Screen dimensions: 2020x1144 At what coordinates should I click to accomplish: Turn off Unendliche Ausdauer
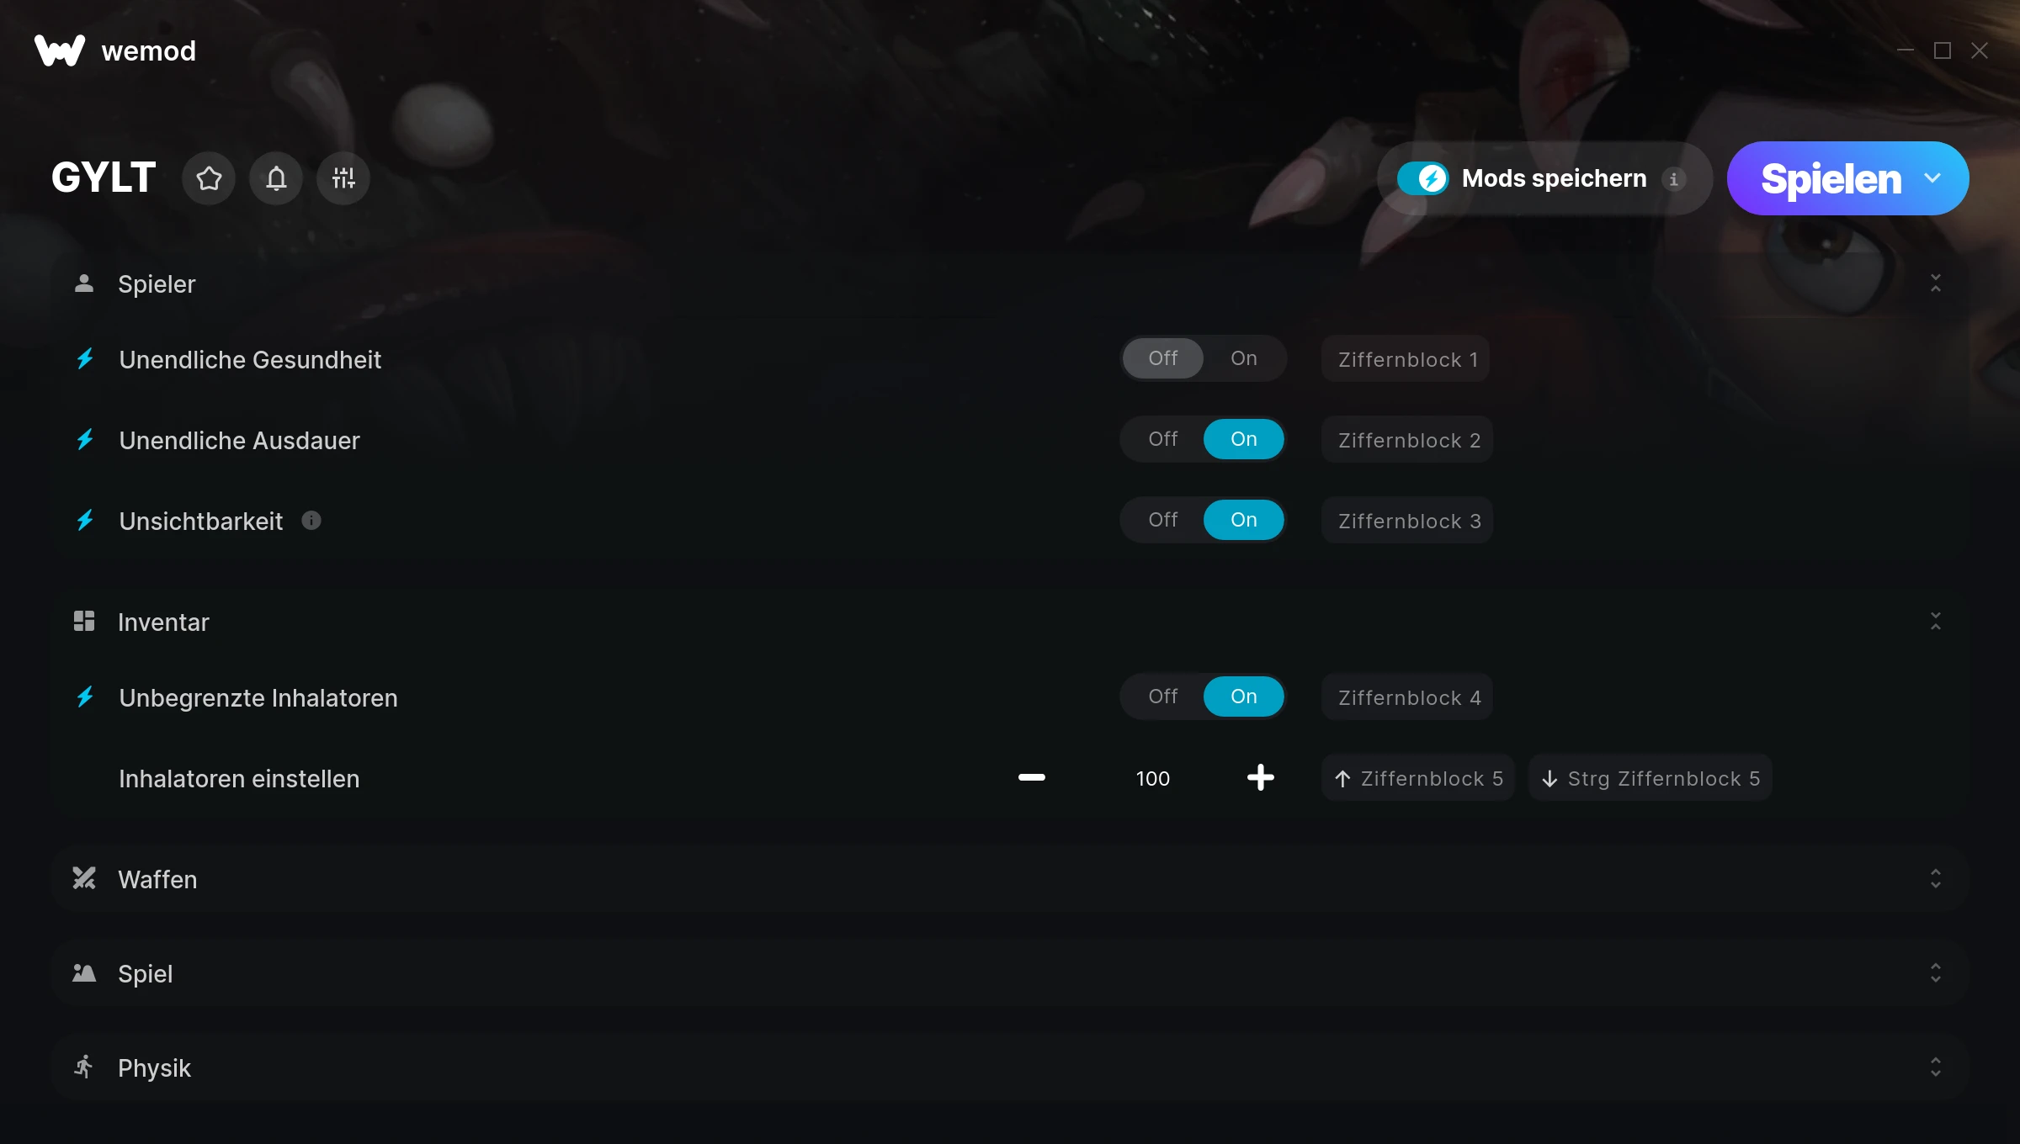[1163, 439]
